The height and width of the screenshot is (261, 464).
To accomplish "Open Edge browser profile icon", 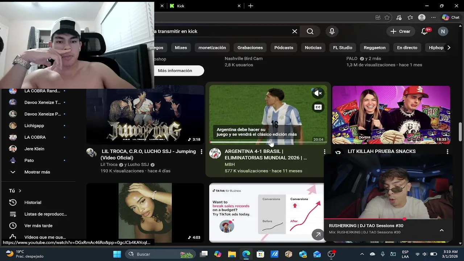I will tap(422, 17).
